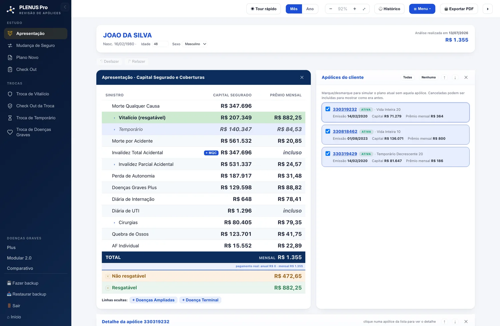Open the Sexo dropdown
The height and width of the screenshot is (326, 500).
(x=195, y=44)
